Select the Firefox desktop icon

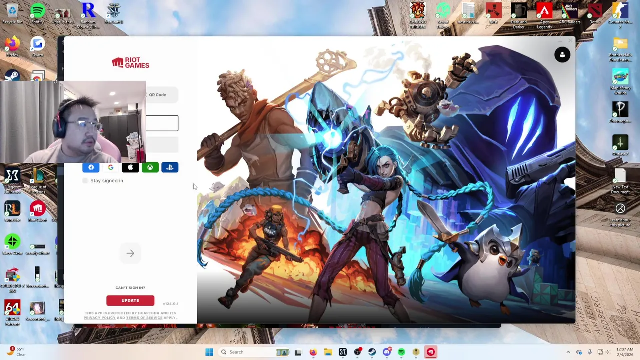(x=12, y=47)
